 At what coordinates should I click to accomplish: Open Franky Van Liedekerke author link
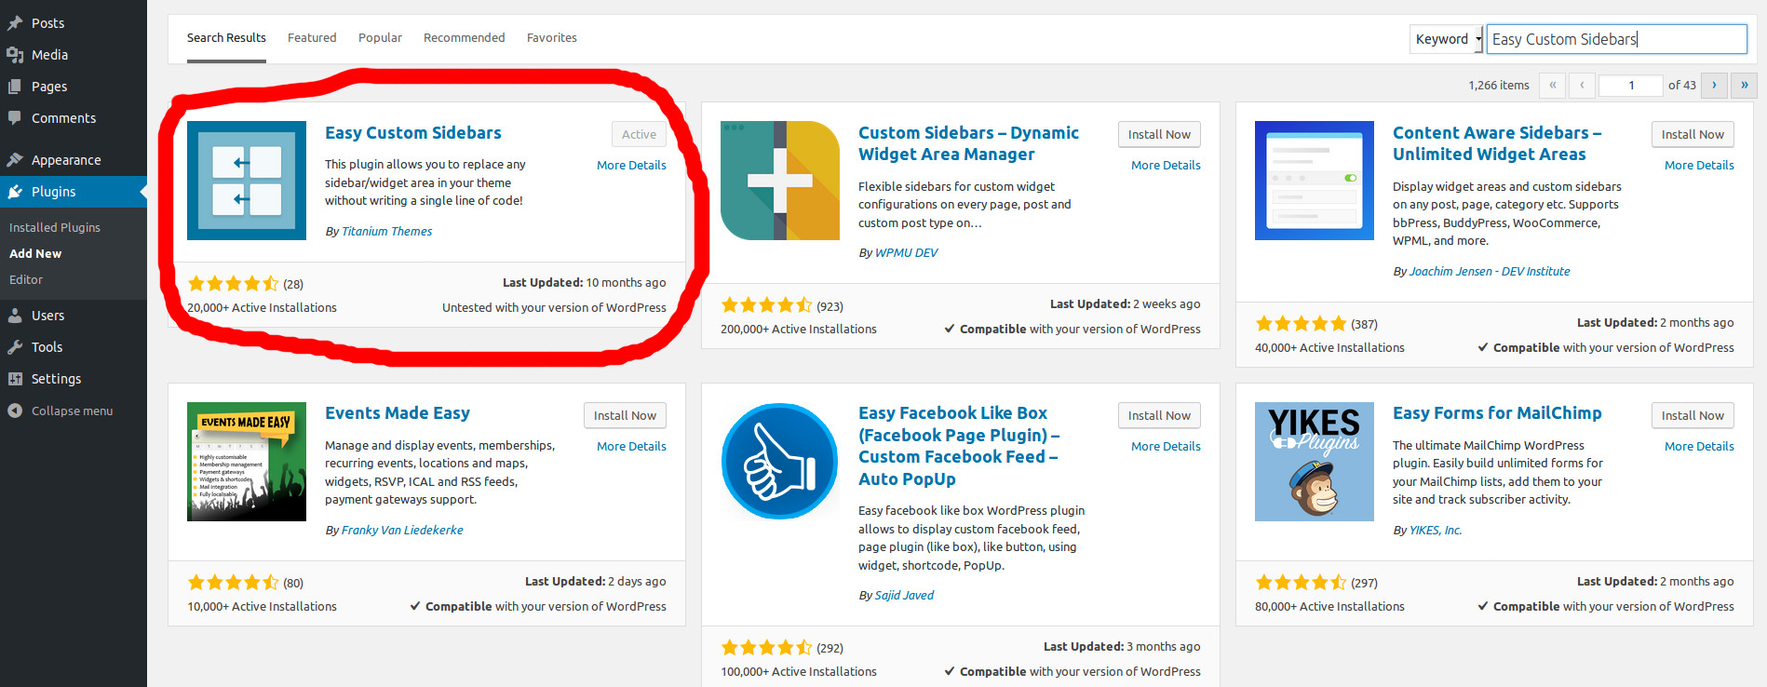[x=402, y=530]
